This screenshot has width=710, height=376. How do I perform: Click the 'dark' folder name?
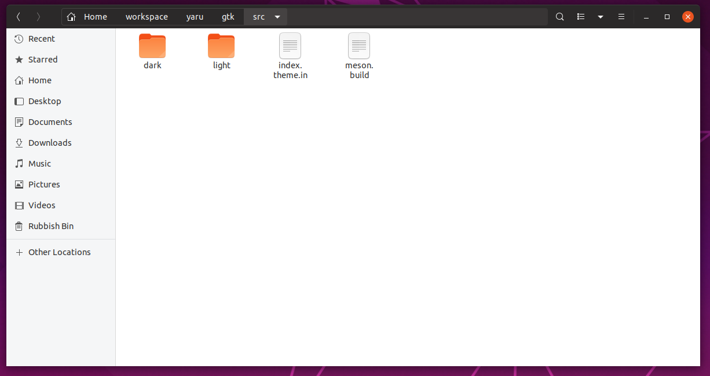point(152,65)
